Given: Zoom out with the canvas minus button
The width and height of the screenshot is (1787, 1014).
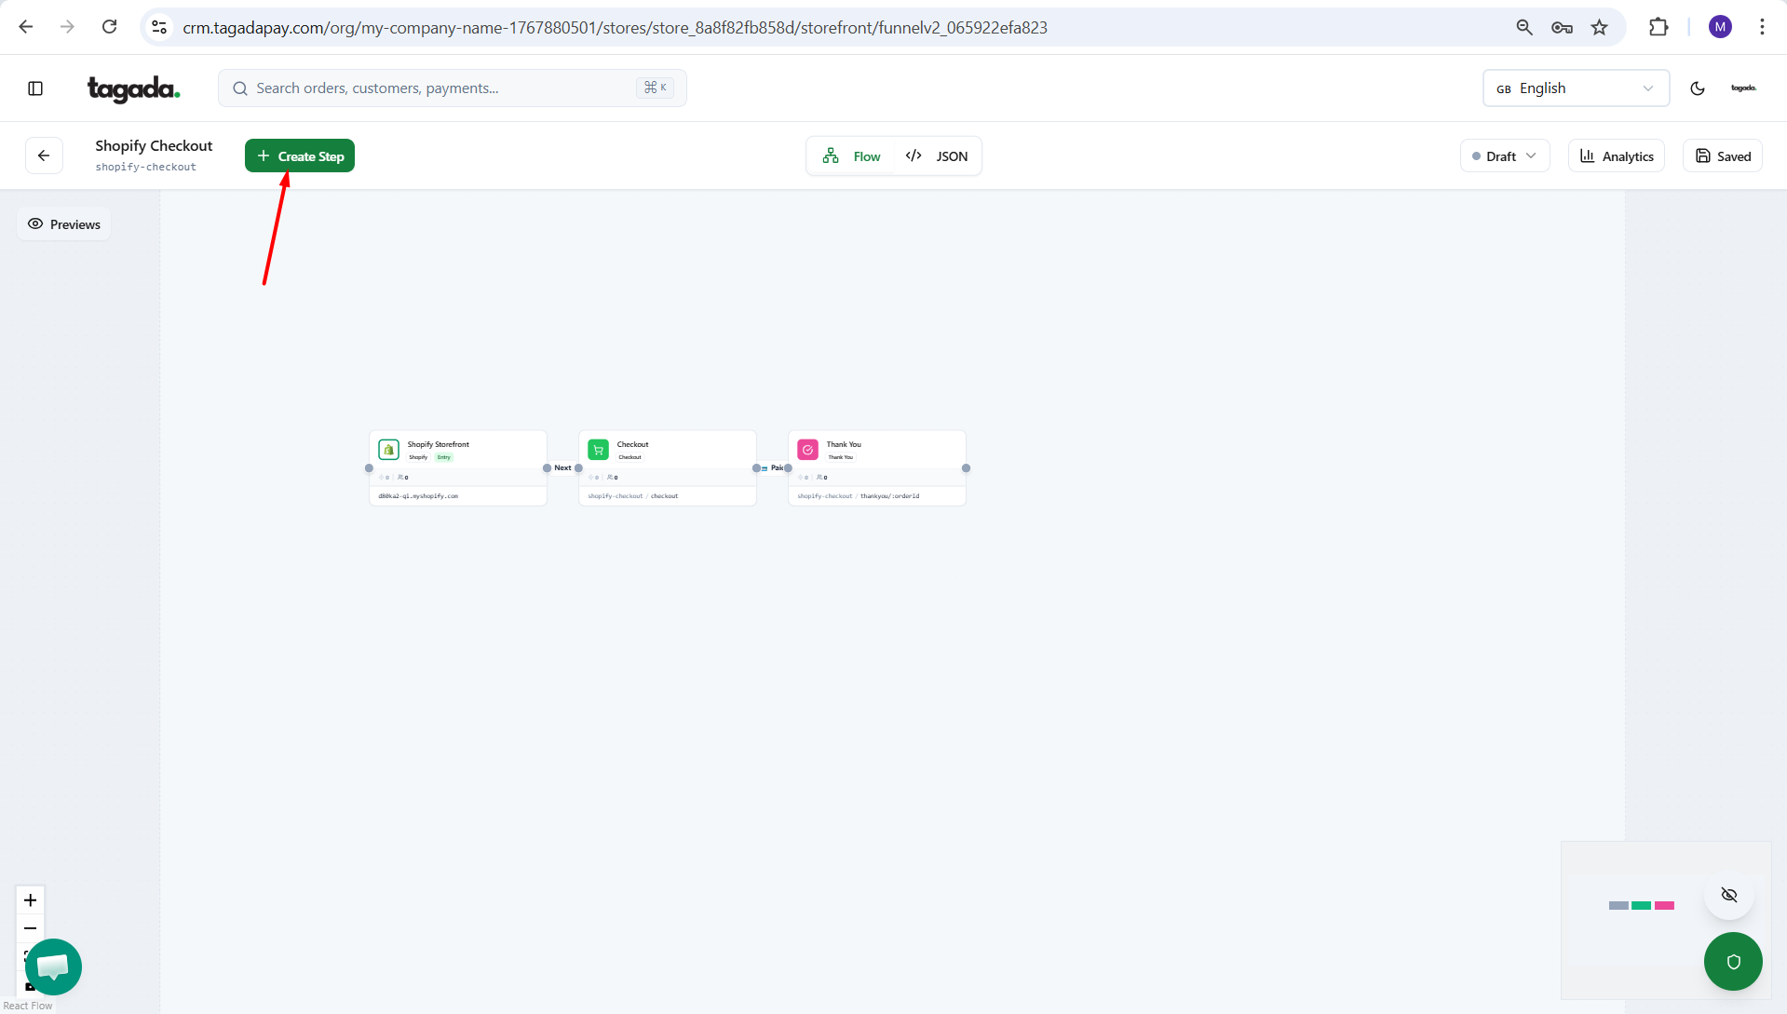Looking at the screenshot, I should 31,928.
